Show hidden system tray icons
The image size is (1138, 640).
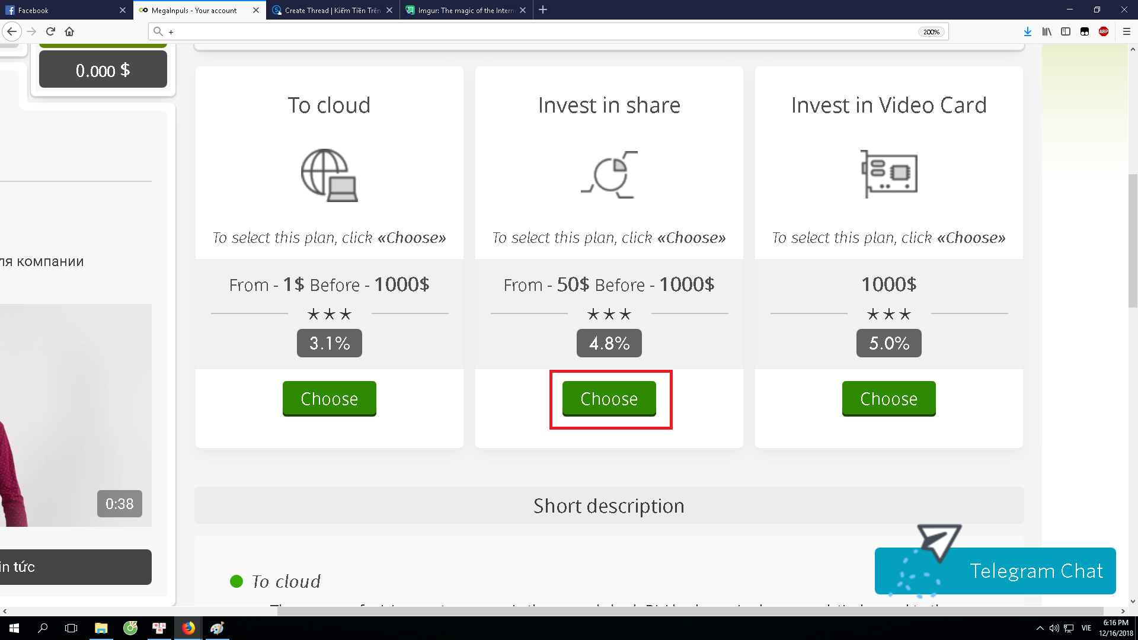[1040, 628]
